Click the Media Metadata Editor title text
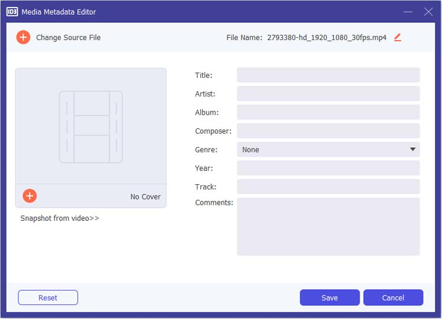The image size is (442, 319). point(58,12)
